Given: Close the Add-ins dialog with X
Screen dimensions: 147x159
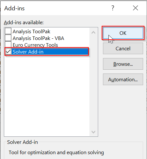Looking at the screenshot, I should (x=135, y=8).
